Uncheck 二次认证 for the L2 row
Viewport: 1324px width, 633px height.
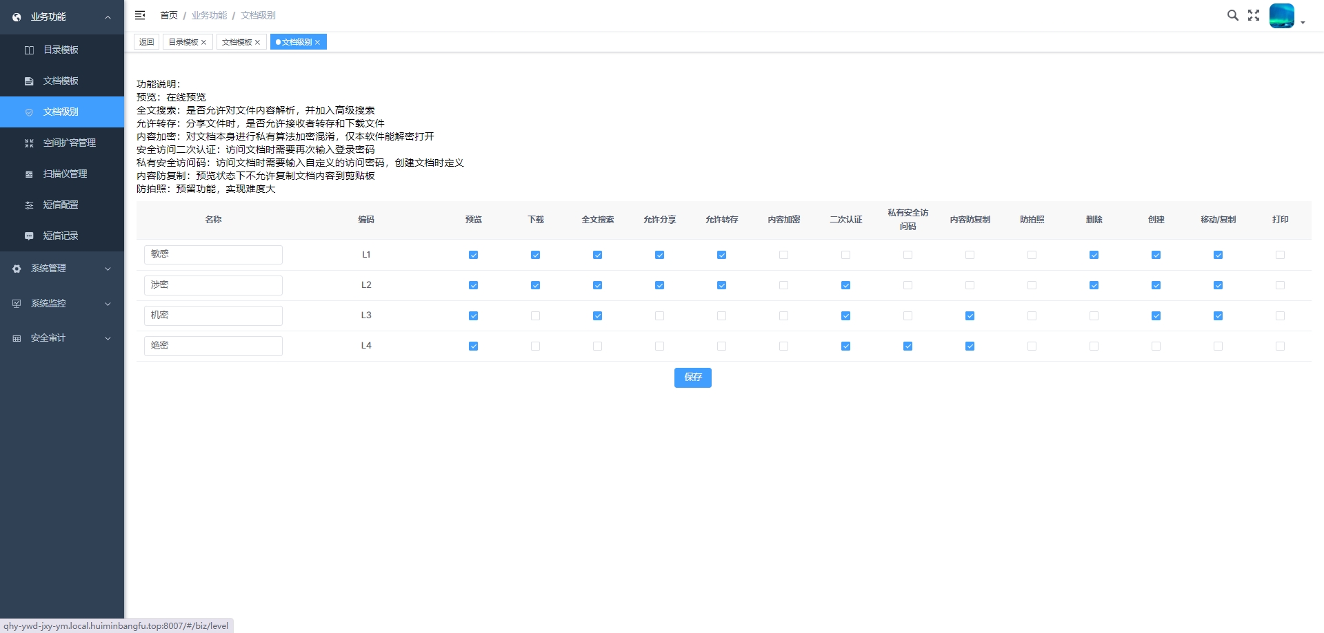coord(845,285)
